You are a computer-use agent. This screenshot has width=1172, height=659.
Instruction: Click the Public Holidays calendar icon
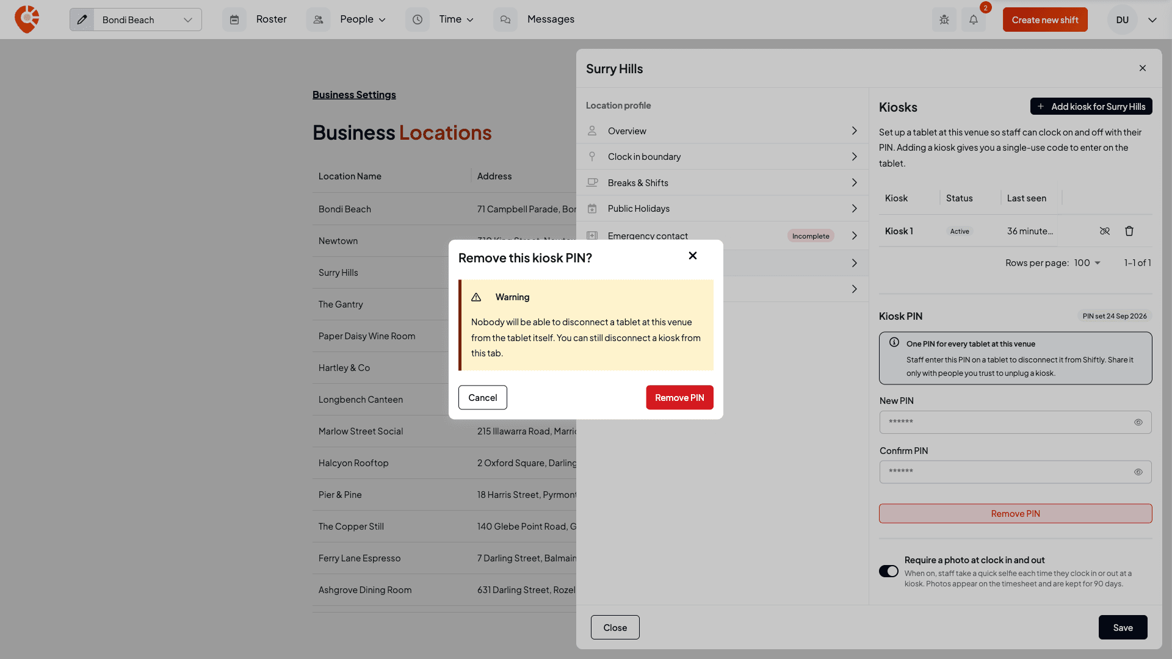click(x=592, y=209)
